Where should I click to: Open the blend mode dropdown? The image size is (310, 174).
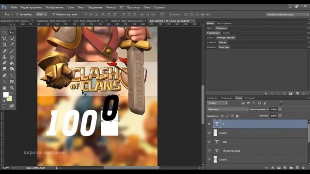228,109
